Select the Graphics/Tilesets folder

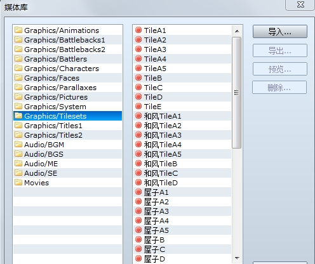click(x=68, y=116)
